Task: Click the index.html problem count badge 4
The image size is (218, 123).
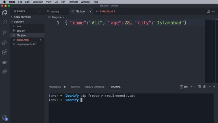Action: (x=40, y=40)
